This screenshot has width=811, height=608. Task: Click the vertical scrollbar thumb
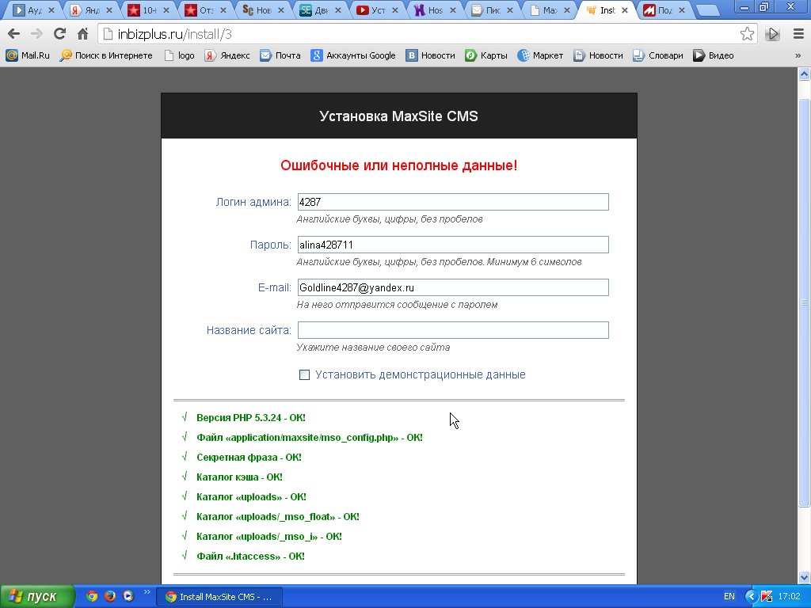coord(805,302)
